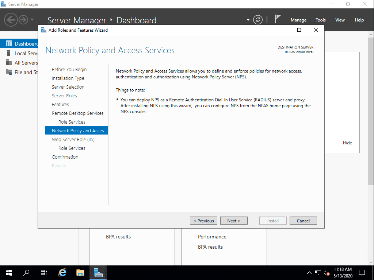This screenshot has width=374, height=280.
Task: Open File Explorer from the taskbar
Action: coord(80,272)
